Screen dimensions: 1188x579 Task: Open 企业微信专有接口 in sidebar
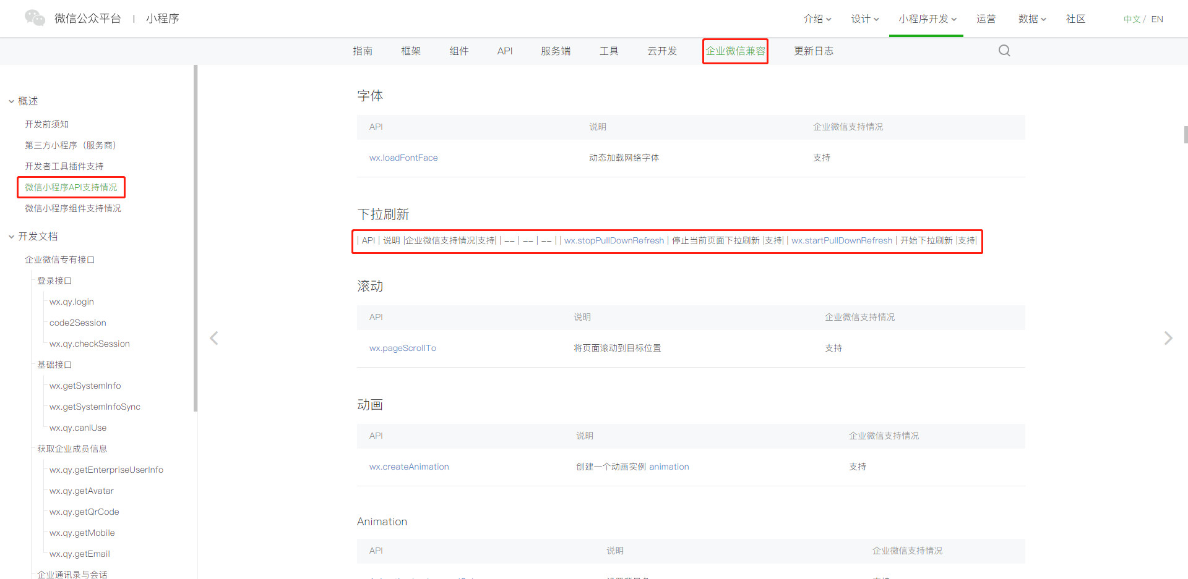(x=59, y=260)
